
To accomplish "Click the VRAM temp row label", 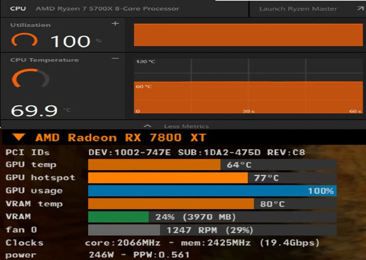I will click(x=34, y=204).
